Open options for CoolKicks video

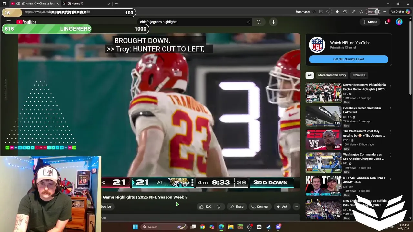coord(390,109)
